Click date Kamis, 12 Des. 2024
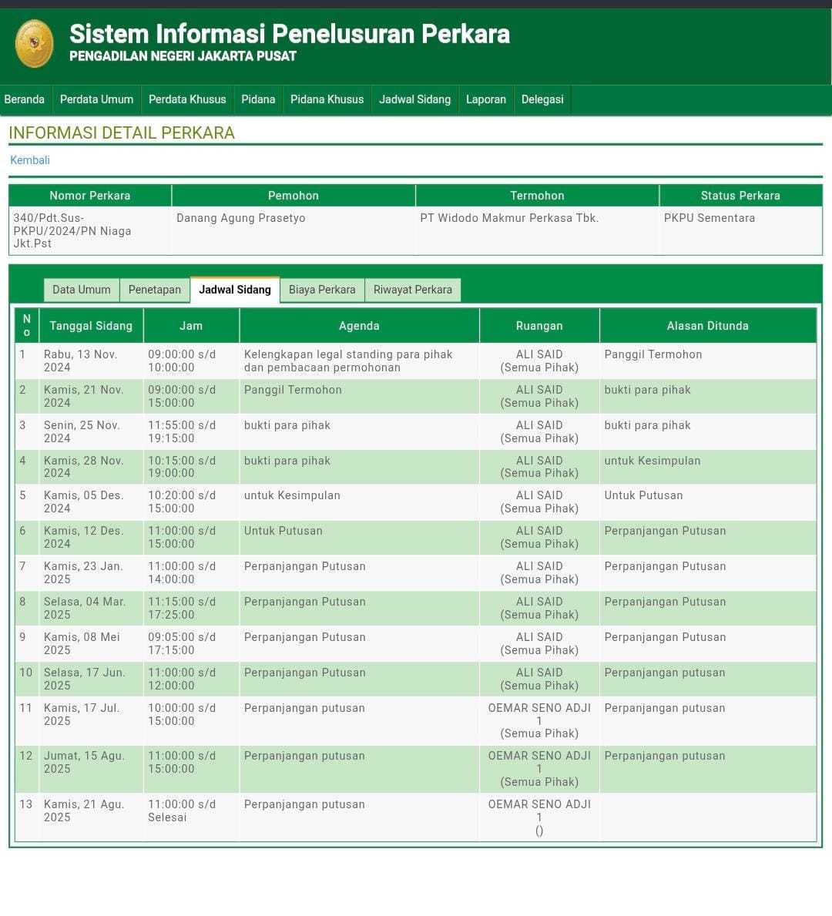Viewport: 832px width, 916px height. 83,538
